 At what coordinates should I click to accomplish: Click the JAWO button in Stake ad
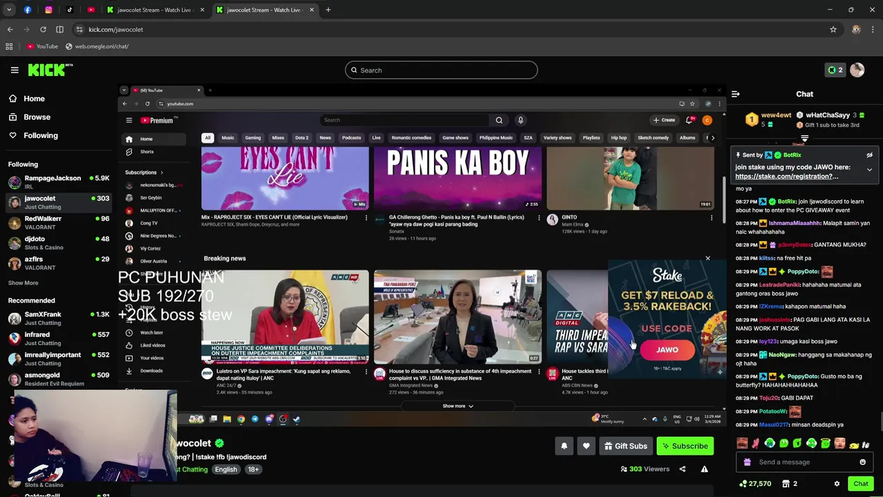667,350
